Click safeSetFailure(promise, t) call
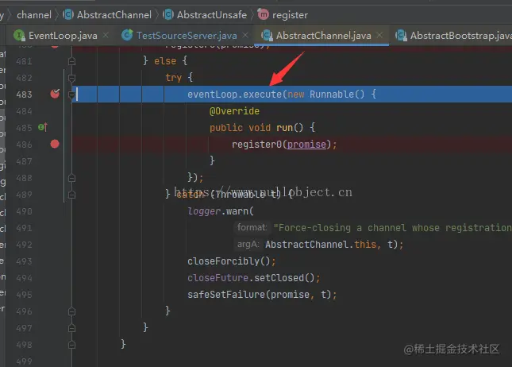This screenshot has height=367, width=512. [x=260, y=295]
